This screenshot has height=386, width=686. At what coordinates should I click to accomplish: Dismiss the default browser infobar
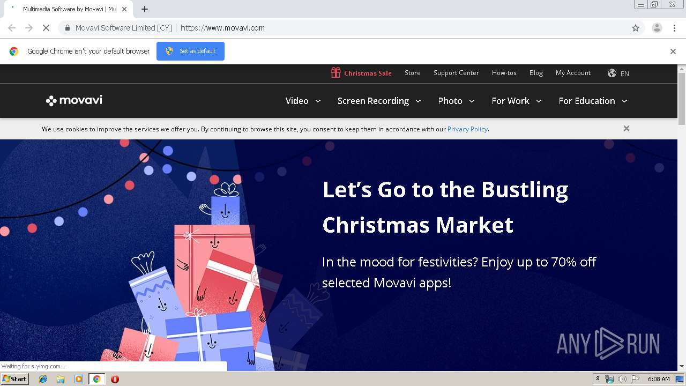673,51
